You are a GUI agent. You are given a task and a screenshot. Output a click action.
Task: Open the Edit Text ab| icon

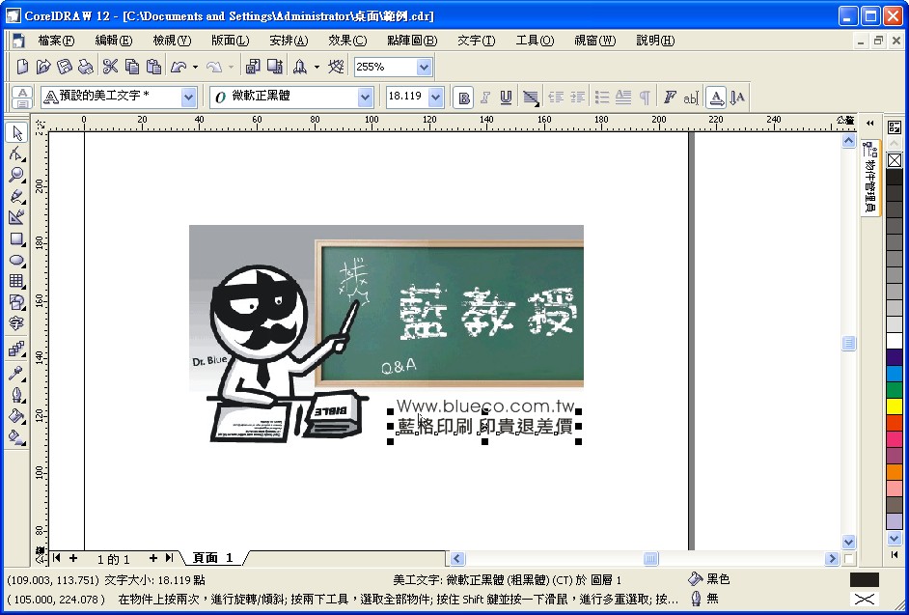coord(691,97)
